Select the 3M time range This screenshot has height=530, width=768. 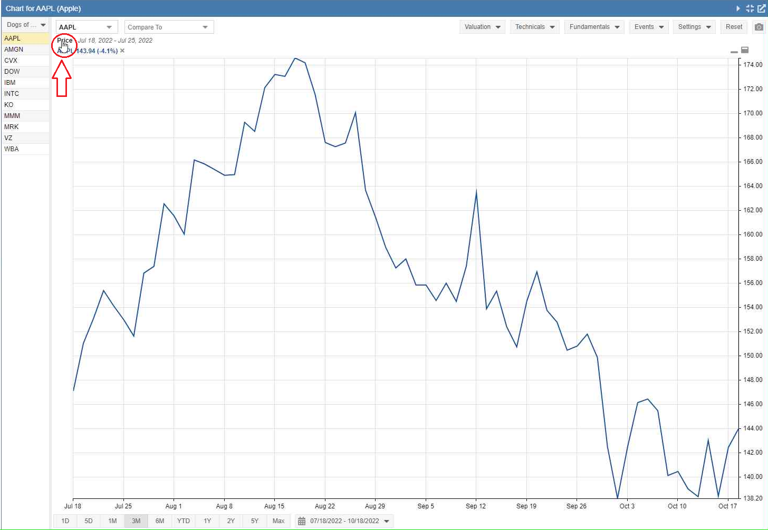click(x=136, y=521)
